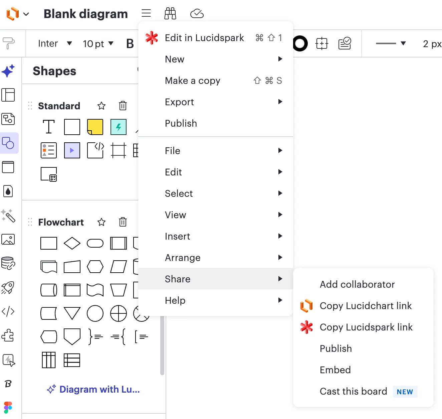Select the diamond Decision flowchart shape
The width and height of the screenshot is (442, 419).
72,243
